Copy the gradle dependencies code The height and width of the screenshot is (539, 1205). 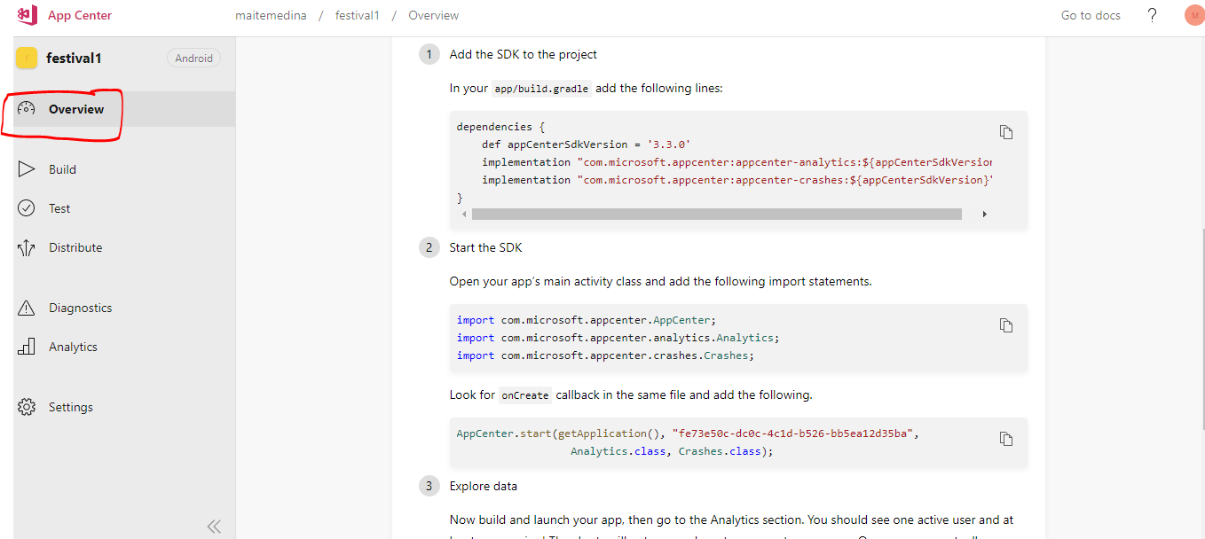(1005, 132)
